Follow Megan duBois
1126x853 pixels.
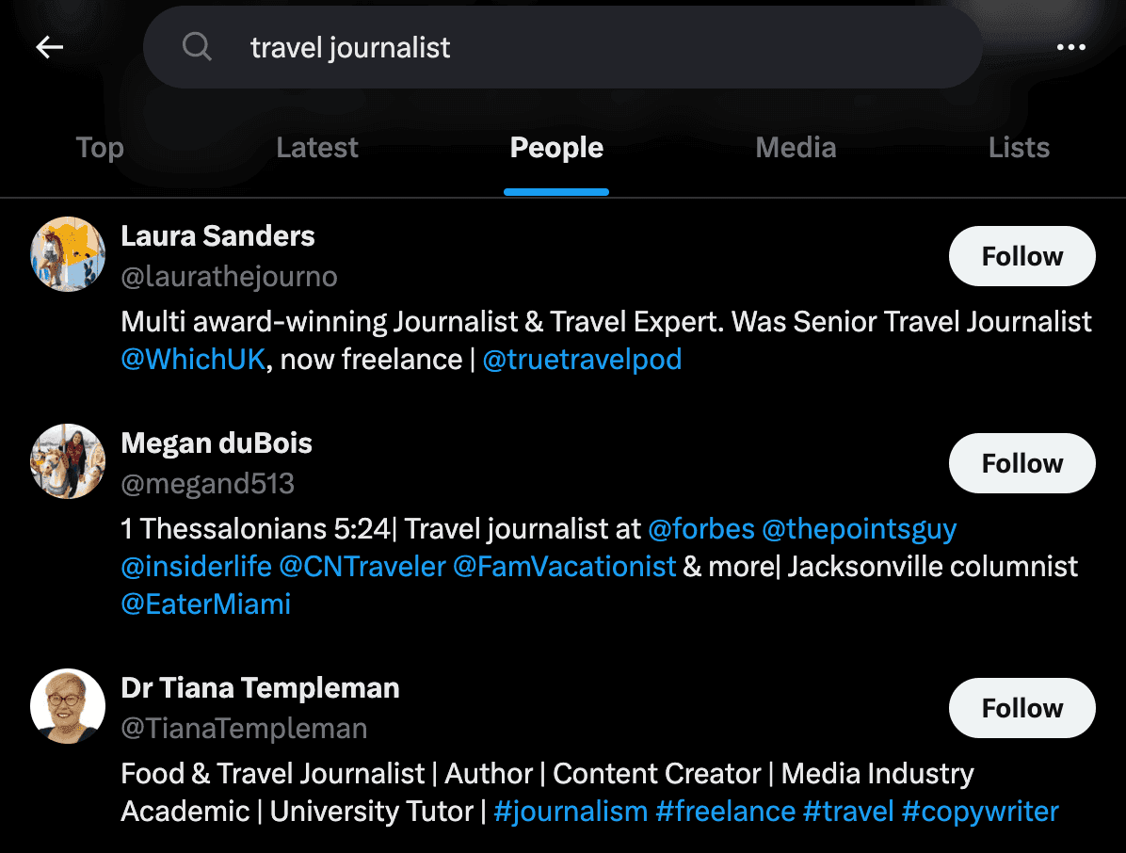(1021, 462)
